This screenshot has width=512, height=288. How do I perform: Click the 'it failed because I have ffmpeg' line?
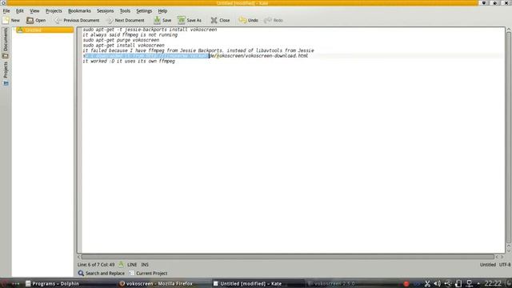click(198, 50)
